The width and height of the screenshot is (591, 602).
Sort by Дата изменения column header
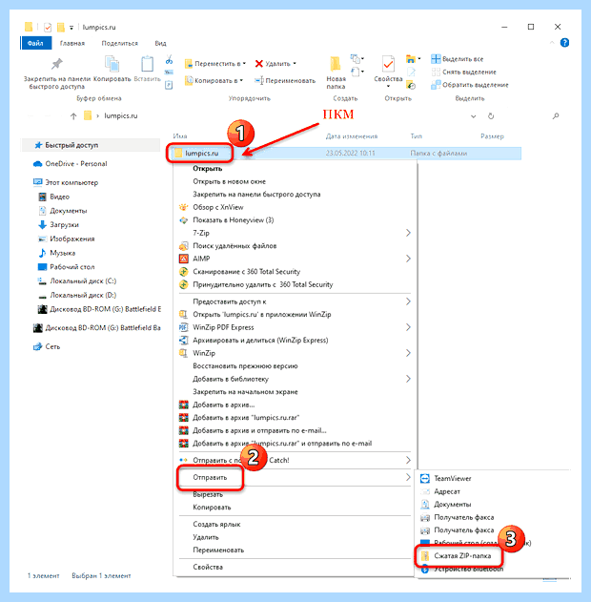click(352, 136)
